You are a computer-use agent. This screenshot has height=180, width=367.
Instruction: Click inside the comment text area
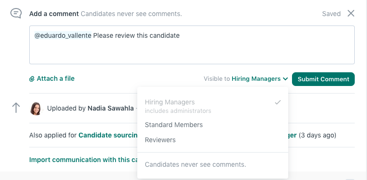[x=192, y=45]
